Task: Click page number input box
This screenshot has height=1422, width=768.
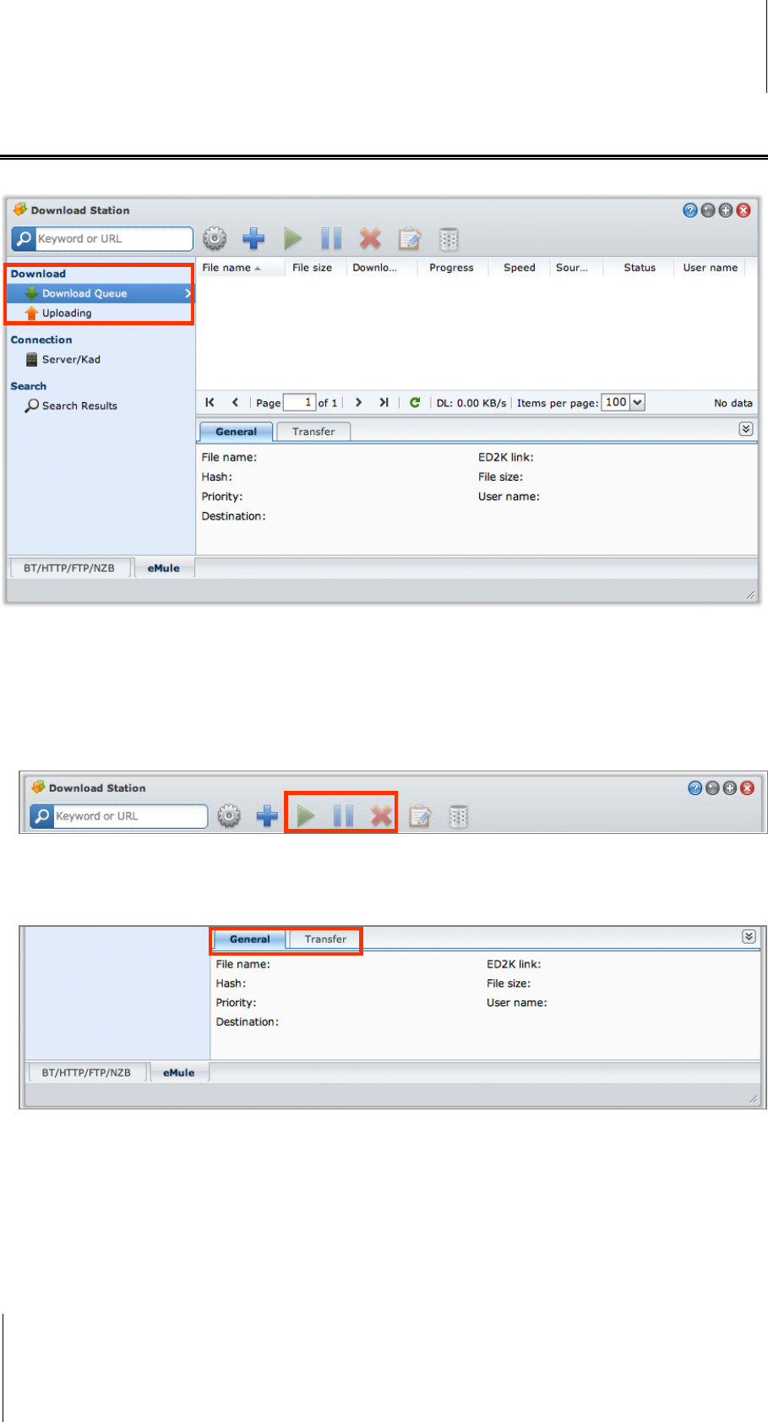Action: 299,402
